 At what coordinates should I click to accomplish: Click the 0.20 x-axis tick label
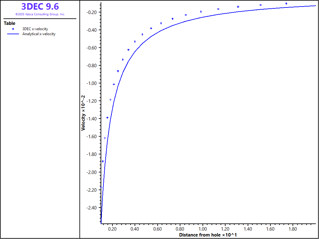(112, 229)
